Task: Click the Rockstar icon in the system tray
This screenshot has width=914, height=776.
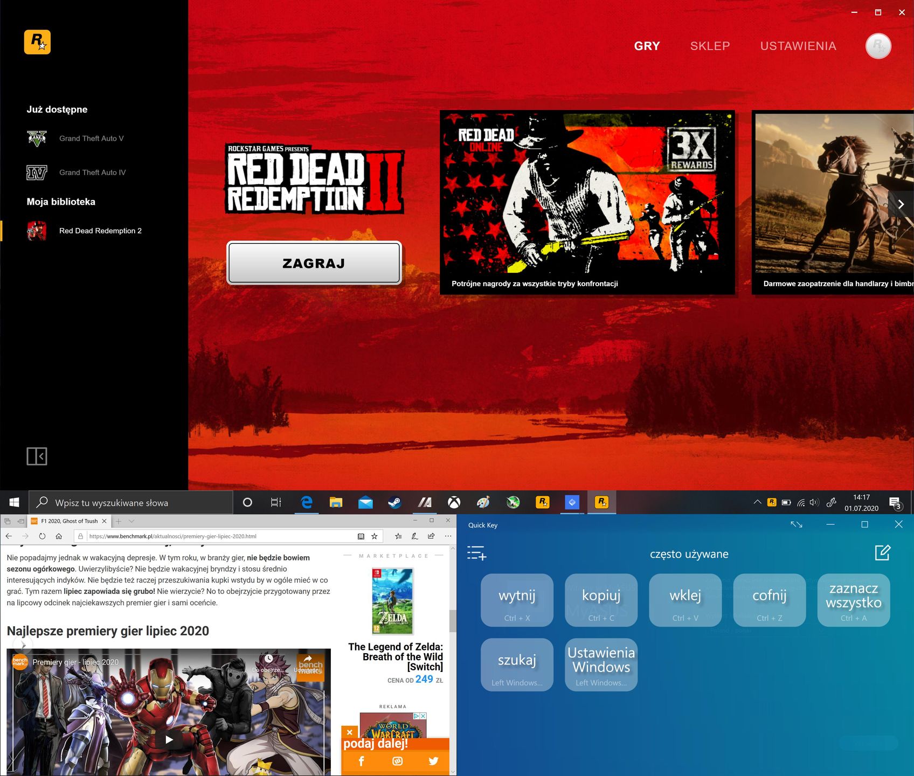Action: tap(772, 502)
